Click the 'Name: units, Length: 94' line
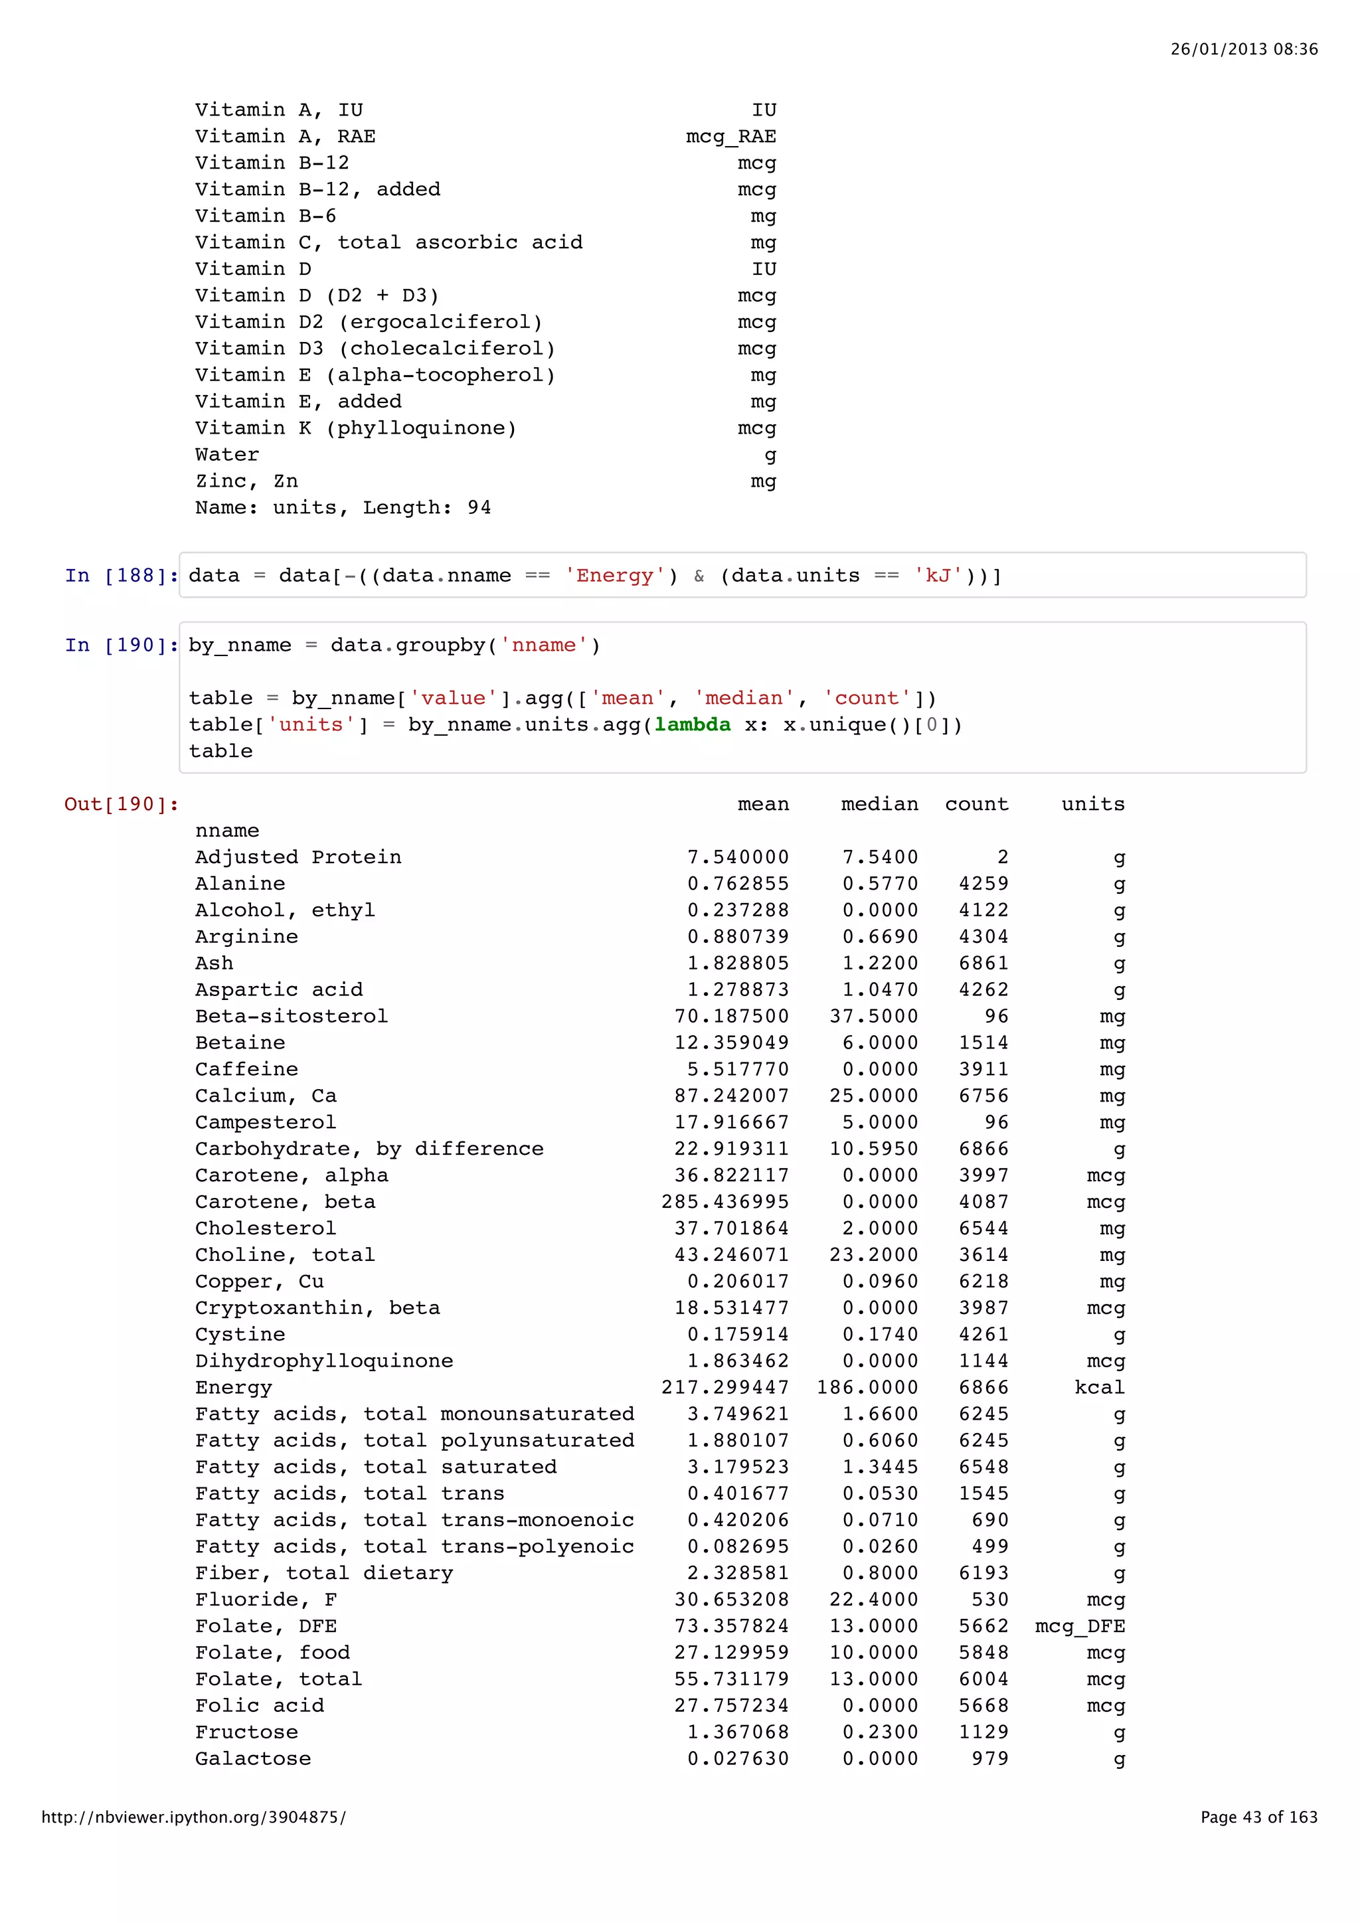 [x=343, y=507]
